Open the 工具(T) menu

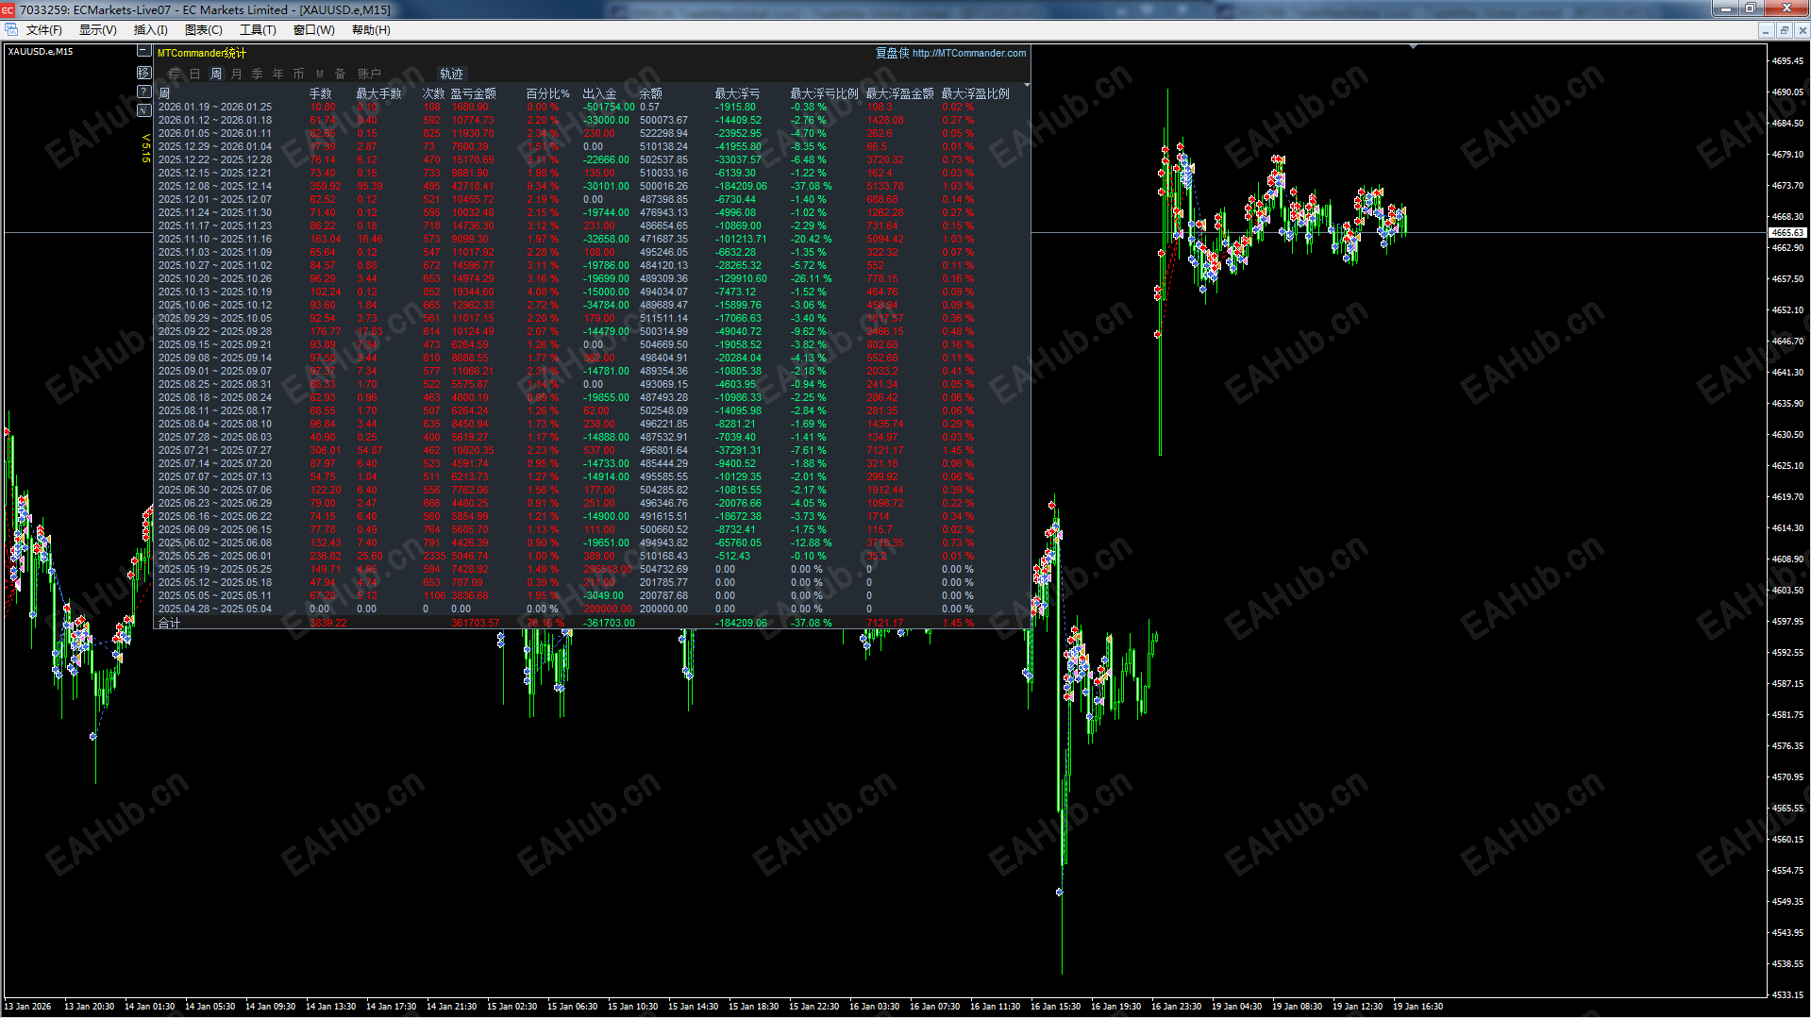tap(258, 30)
